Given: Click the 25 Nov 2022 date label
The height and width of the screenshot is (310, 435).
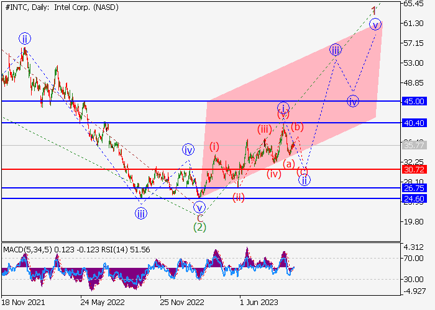Looking at the screenshot, I should point(182,303).
